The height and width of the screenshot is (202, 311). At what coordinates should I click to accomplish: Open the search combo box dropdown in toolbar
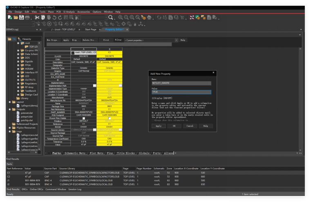106,18
